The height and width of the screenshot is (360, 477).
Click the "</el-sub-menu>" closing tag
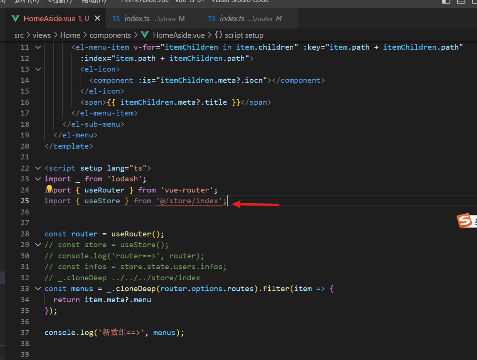pos(93,124)
